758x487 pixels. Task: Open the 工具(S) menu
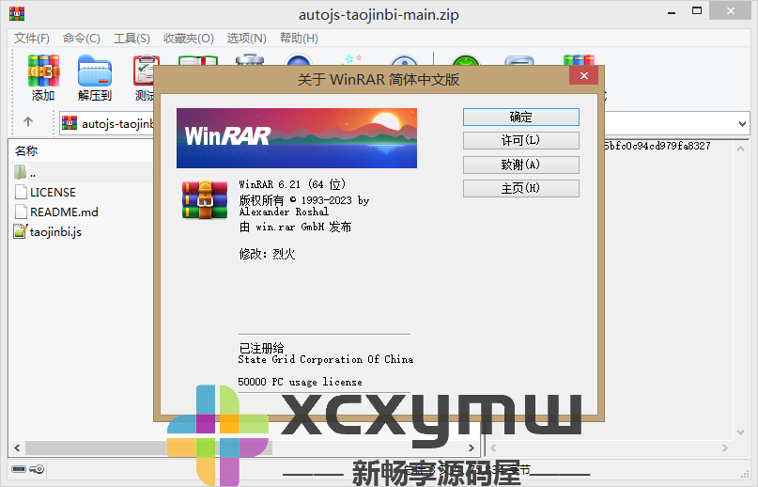coord(131,39)
